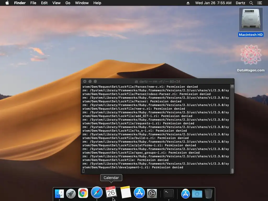Click the date and time in menu bar
The width and height of the screenshot is (268, 201).
213,3
